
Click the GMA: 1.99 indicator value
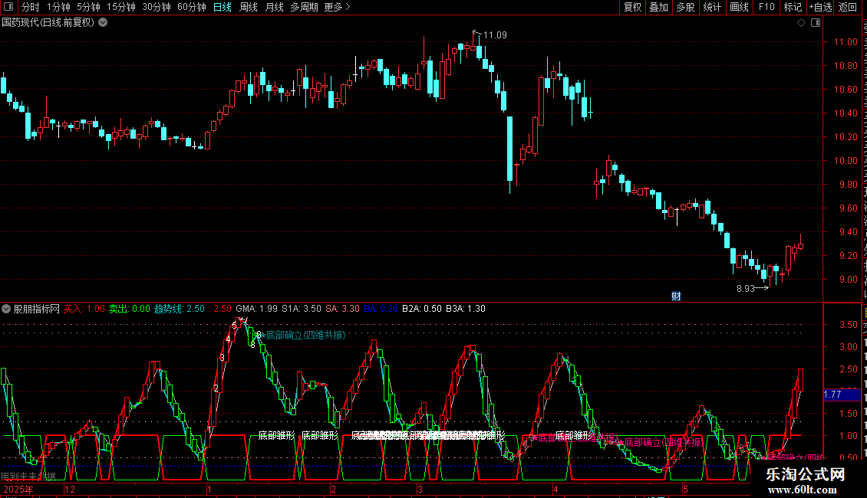256,309
